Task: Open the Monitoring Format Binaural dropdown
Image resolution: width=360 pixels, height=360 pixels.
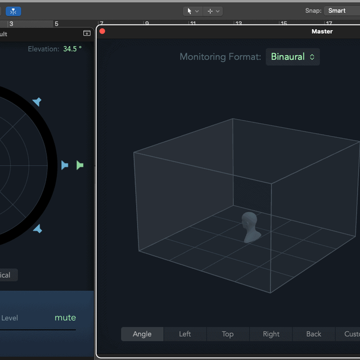Action: click(x=292, y=57)
